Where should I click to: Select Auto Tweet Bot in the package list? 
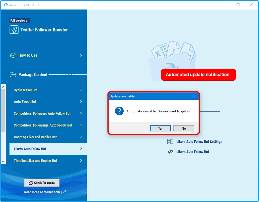tap(48, 101)
